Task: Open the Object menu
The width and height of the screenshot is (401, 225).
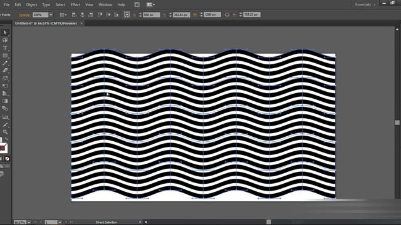Action: [x=31, y=4]
